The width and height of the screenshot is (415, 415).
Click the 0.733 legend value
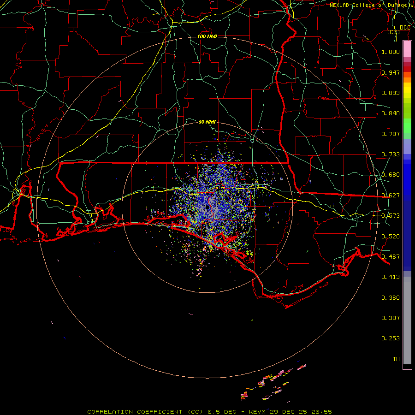(391, 154)
